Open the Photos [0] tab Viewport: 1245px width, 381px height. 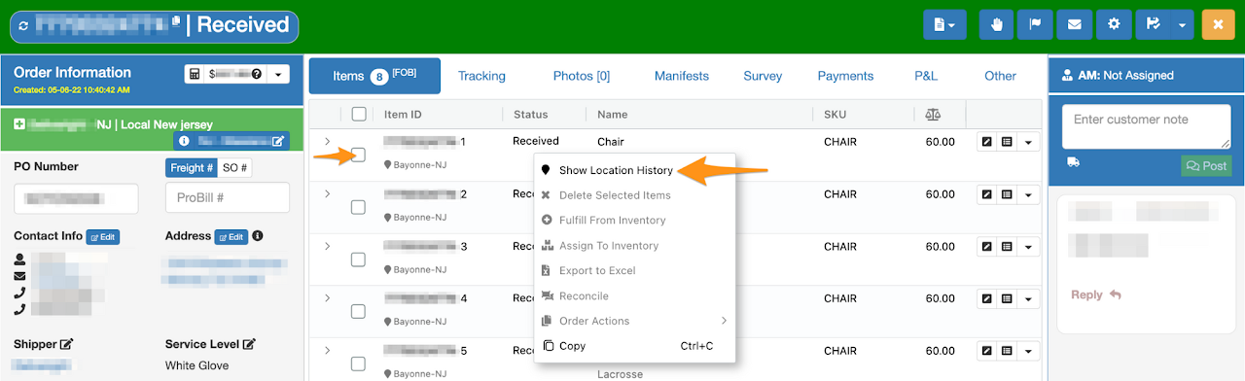(581, 76)
